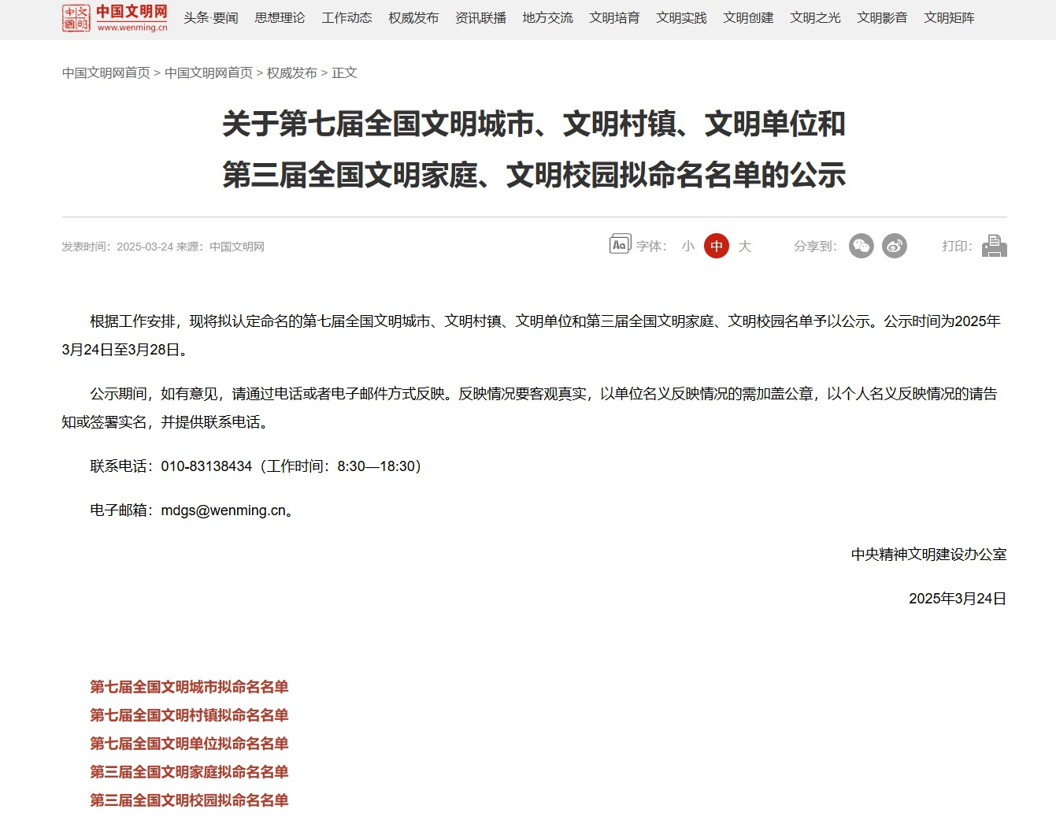
Task: Go to the 思想理论 section
Action: tap(280, 17)
